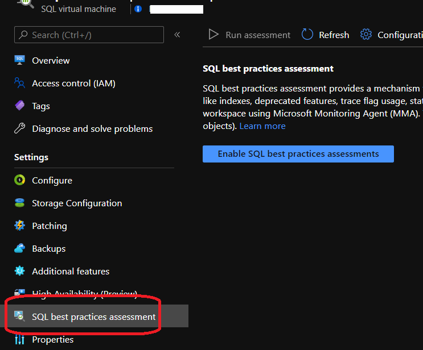Click the purple Tags icon
Viewport: 423px width, 350px height.
pyautogui.click(x=20, y=106)
